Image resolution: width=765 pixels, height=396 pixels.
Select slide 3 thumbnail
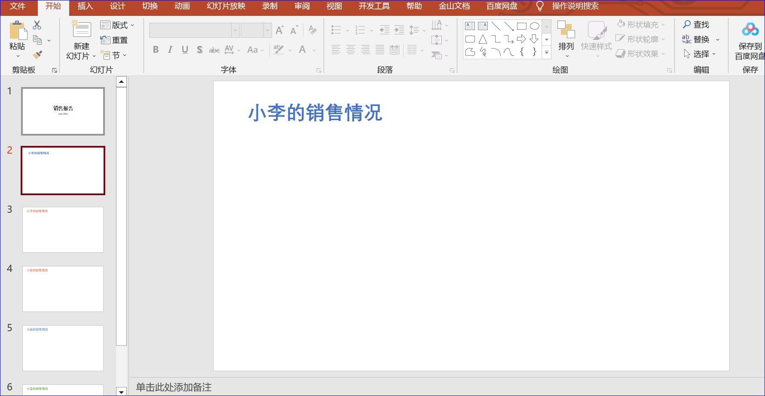(63, 230)
